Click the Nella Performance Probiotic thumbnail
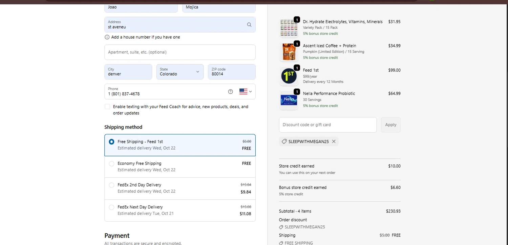Image resolution: width=508 pixels, height=245 pixels. (x=289, y=100)
